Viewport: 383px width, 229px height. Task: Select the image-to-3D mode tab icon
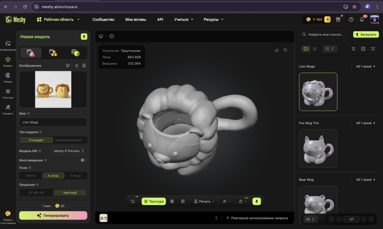point(31,53)
